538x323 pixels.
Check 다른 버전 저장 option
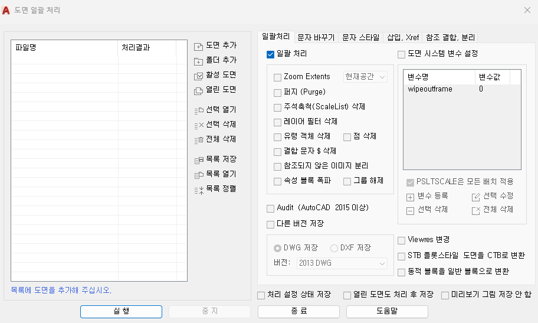(270, 225)
